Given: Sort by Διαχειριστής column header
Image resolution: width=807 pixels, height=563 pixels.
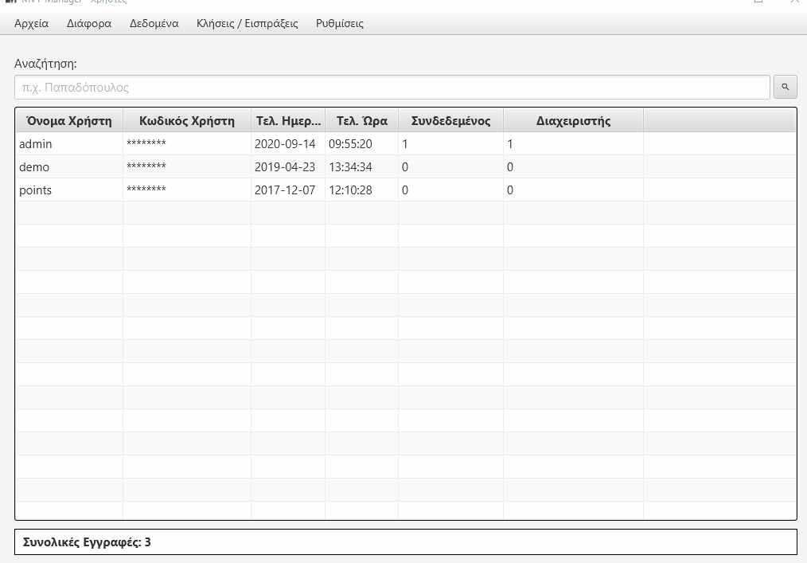Looking at the screenshot, I should [573, 121].
